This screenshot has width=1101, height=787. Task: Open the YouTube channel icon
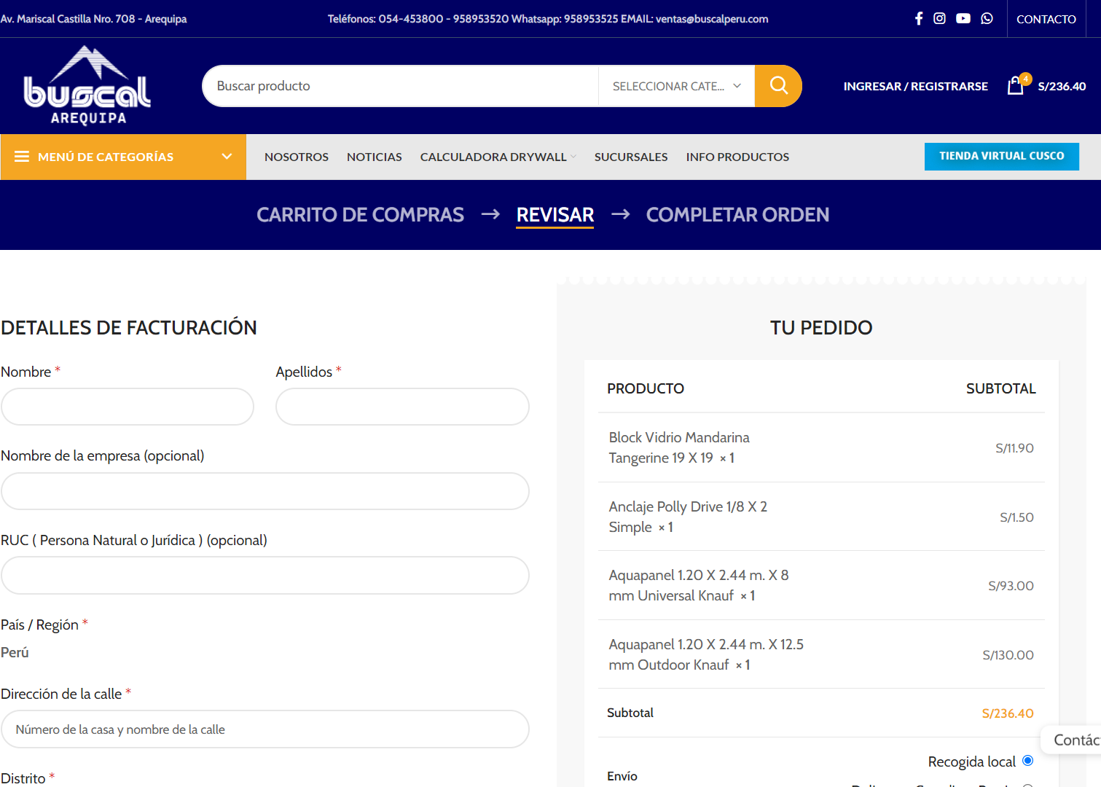pos(963,18)
